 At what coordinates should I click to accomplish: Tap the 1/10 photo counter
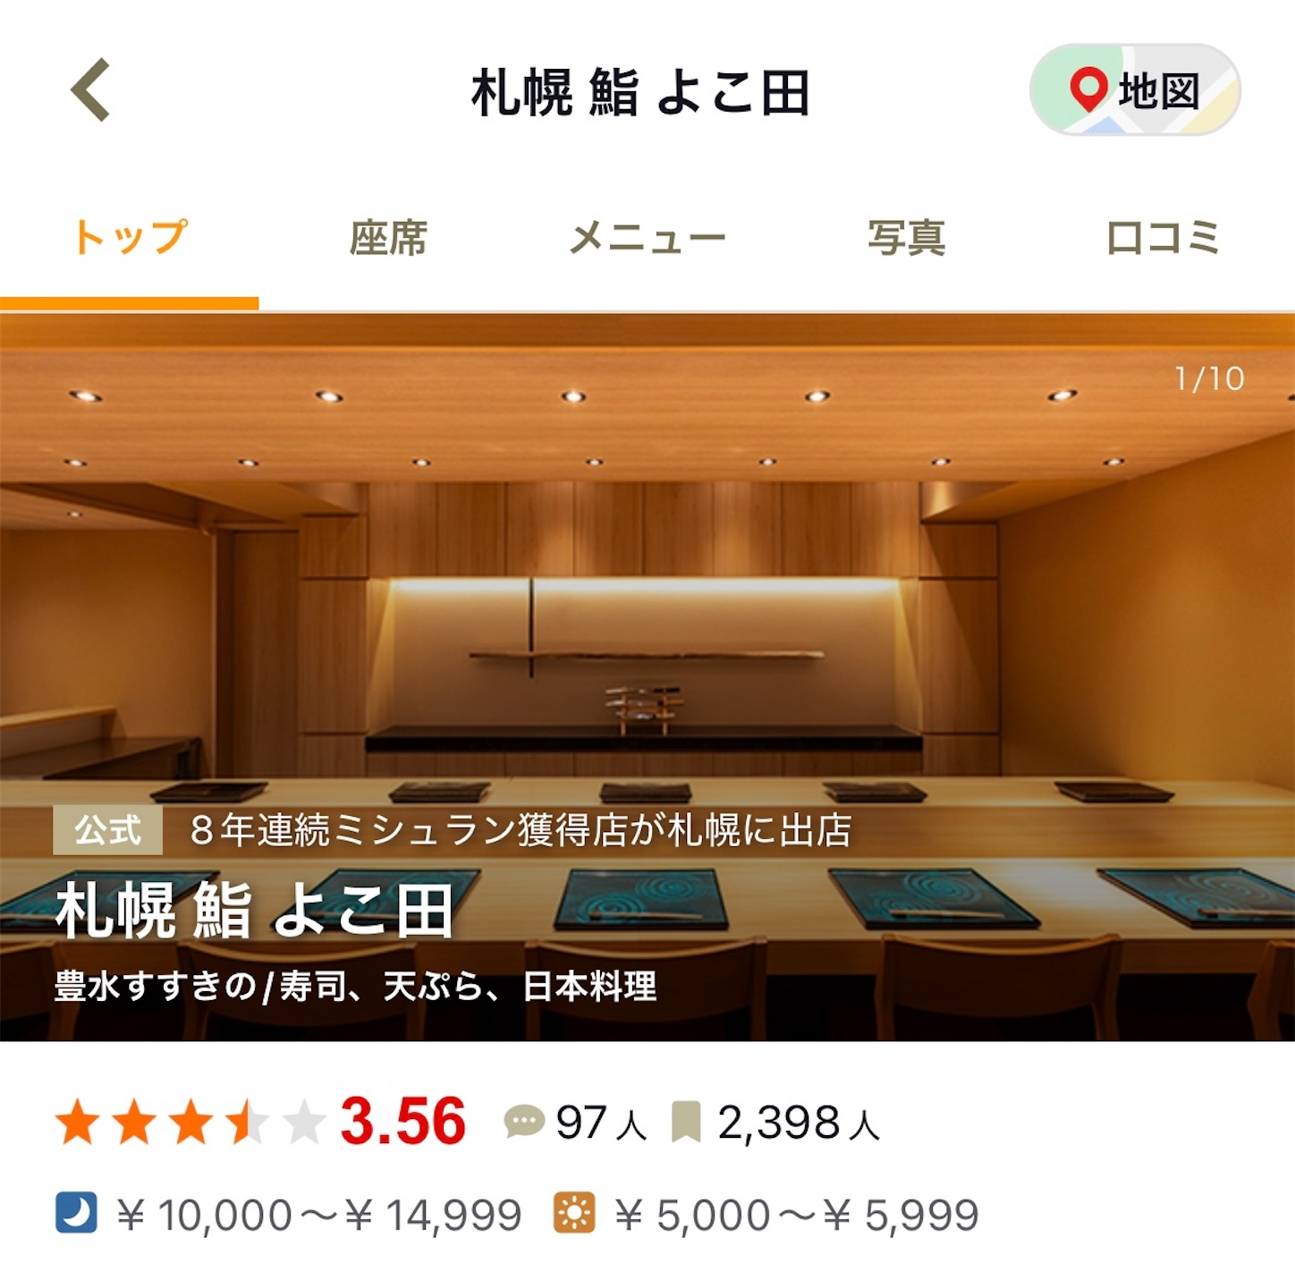pos(1209,378)
